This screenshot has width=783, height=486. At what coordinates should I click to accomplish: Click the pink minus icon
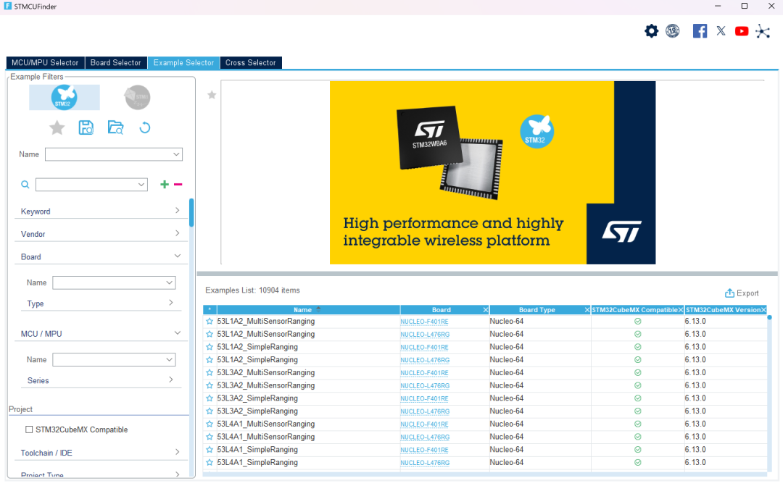point(178,185)
